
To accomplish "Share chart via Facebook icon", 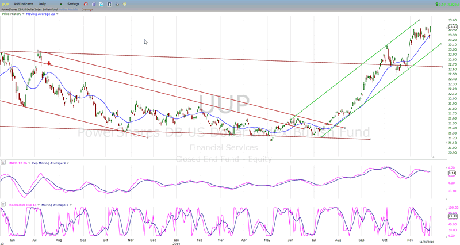I will click(x=109, y=4).
